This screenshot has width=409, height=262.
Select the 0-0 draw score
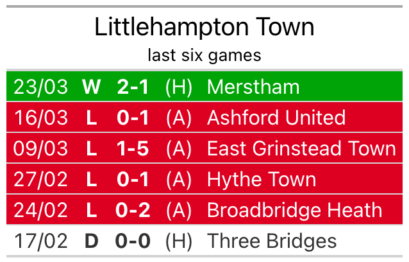pos(133,241)
